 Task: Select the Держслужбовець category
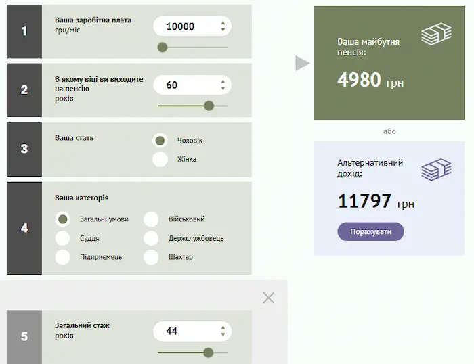tap(151, 238)
